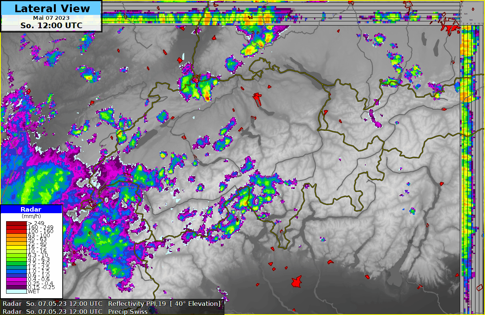This screenshot has height=315, width=485.
Task: Select the '0.15 - 0.25' dark purple swatch
Action: tap(16, 287)
